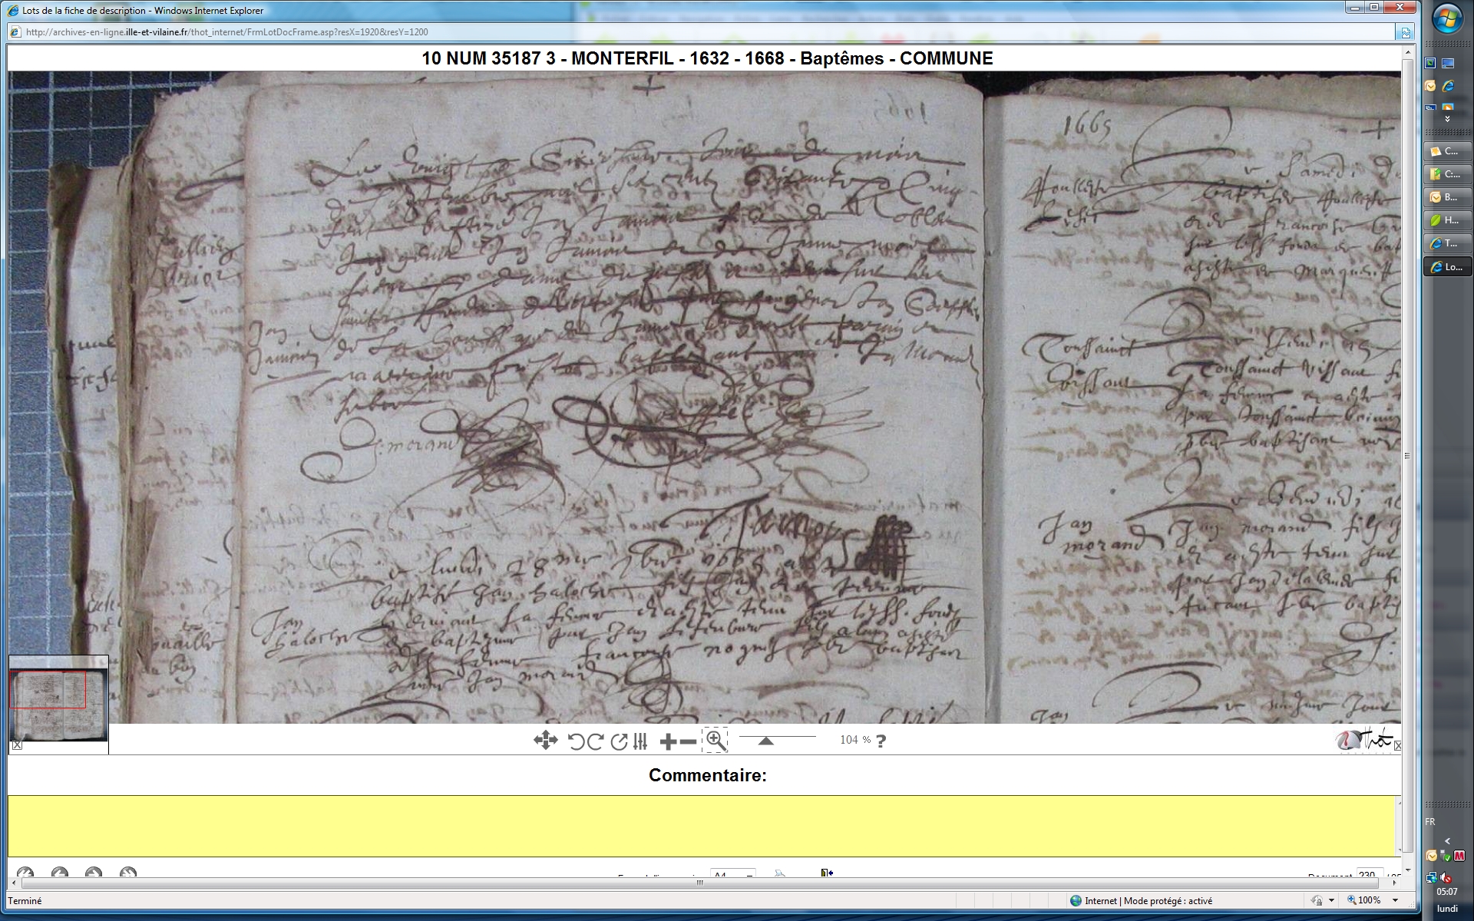Rotate image clockwise

point(596,741)
